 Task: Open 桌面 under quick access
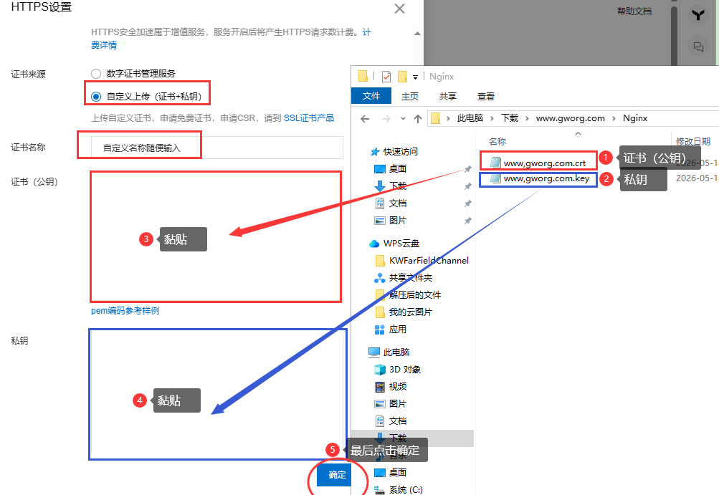[x=397, y=168]
